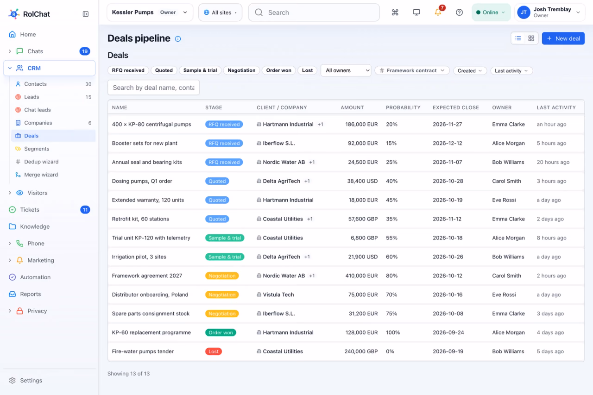Open the Merge wizard
Screen dimensions: 593x395
pos(53,175)
